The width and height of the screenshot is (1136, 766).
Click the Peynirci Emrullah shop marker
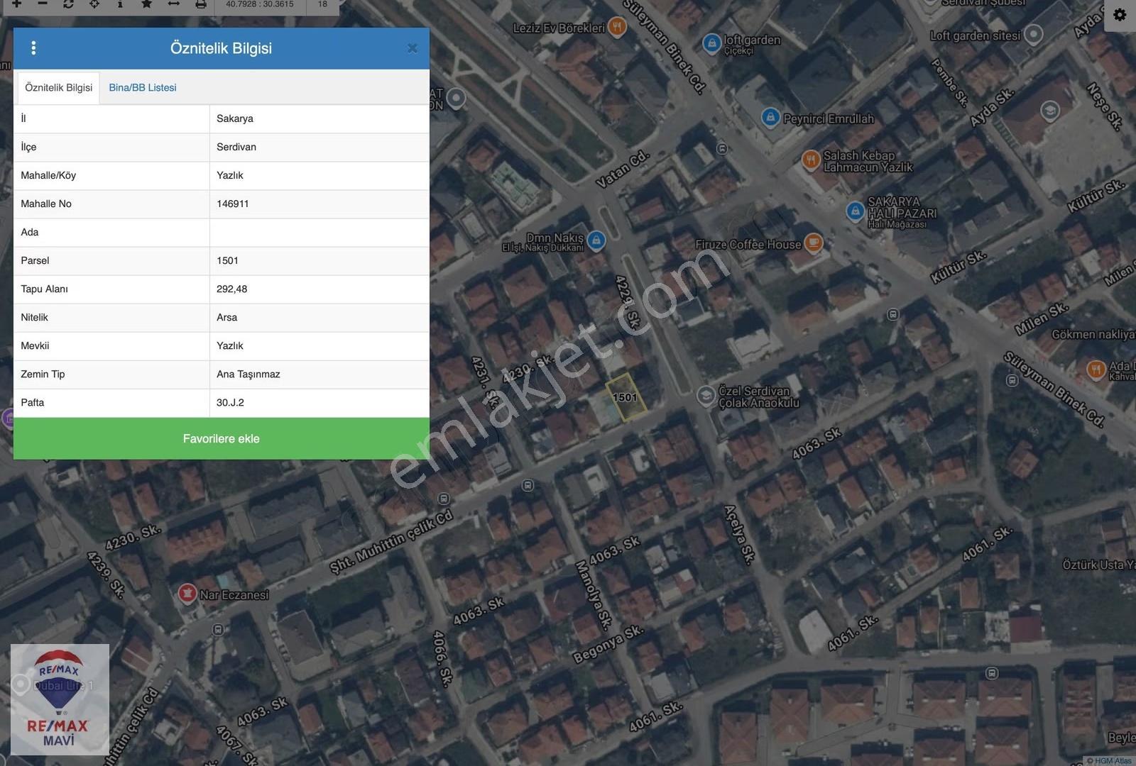click(770, 117)
